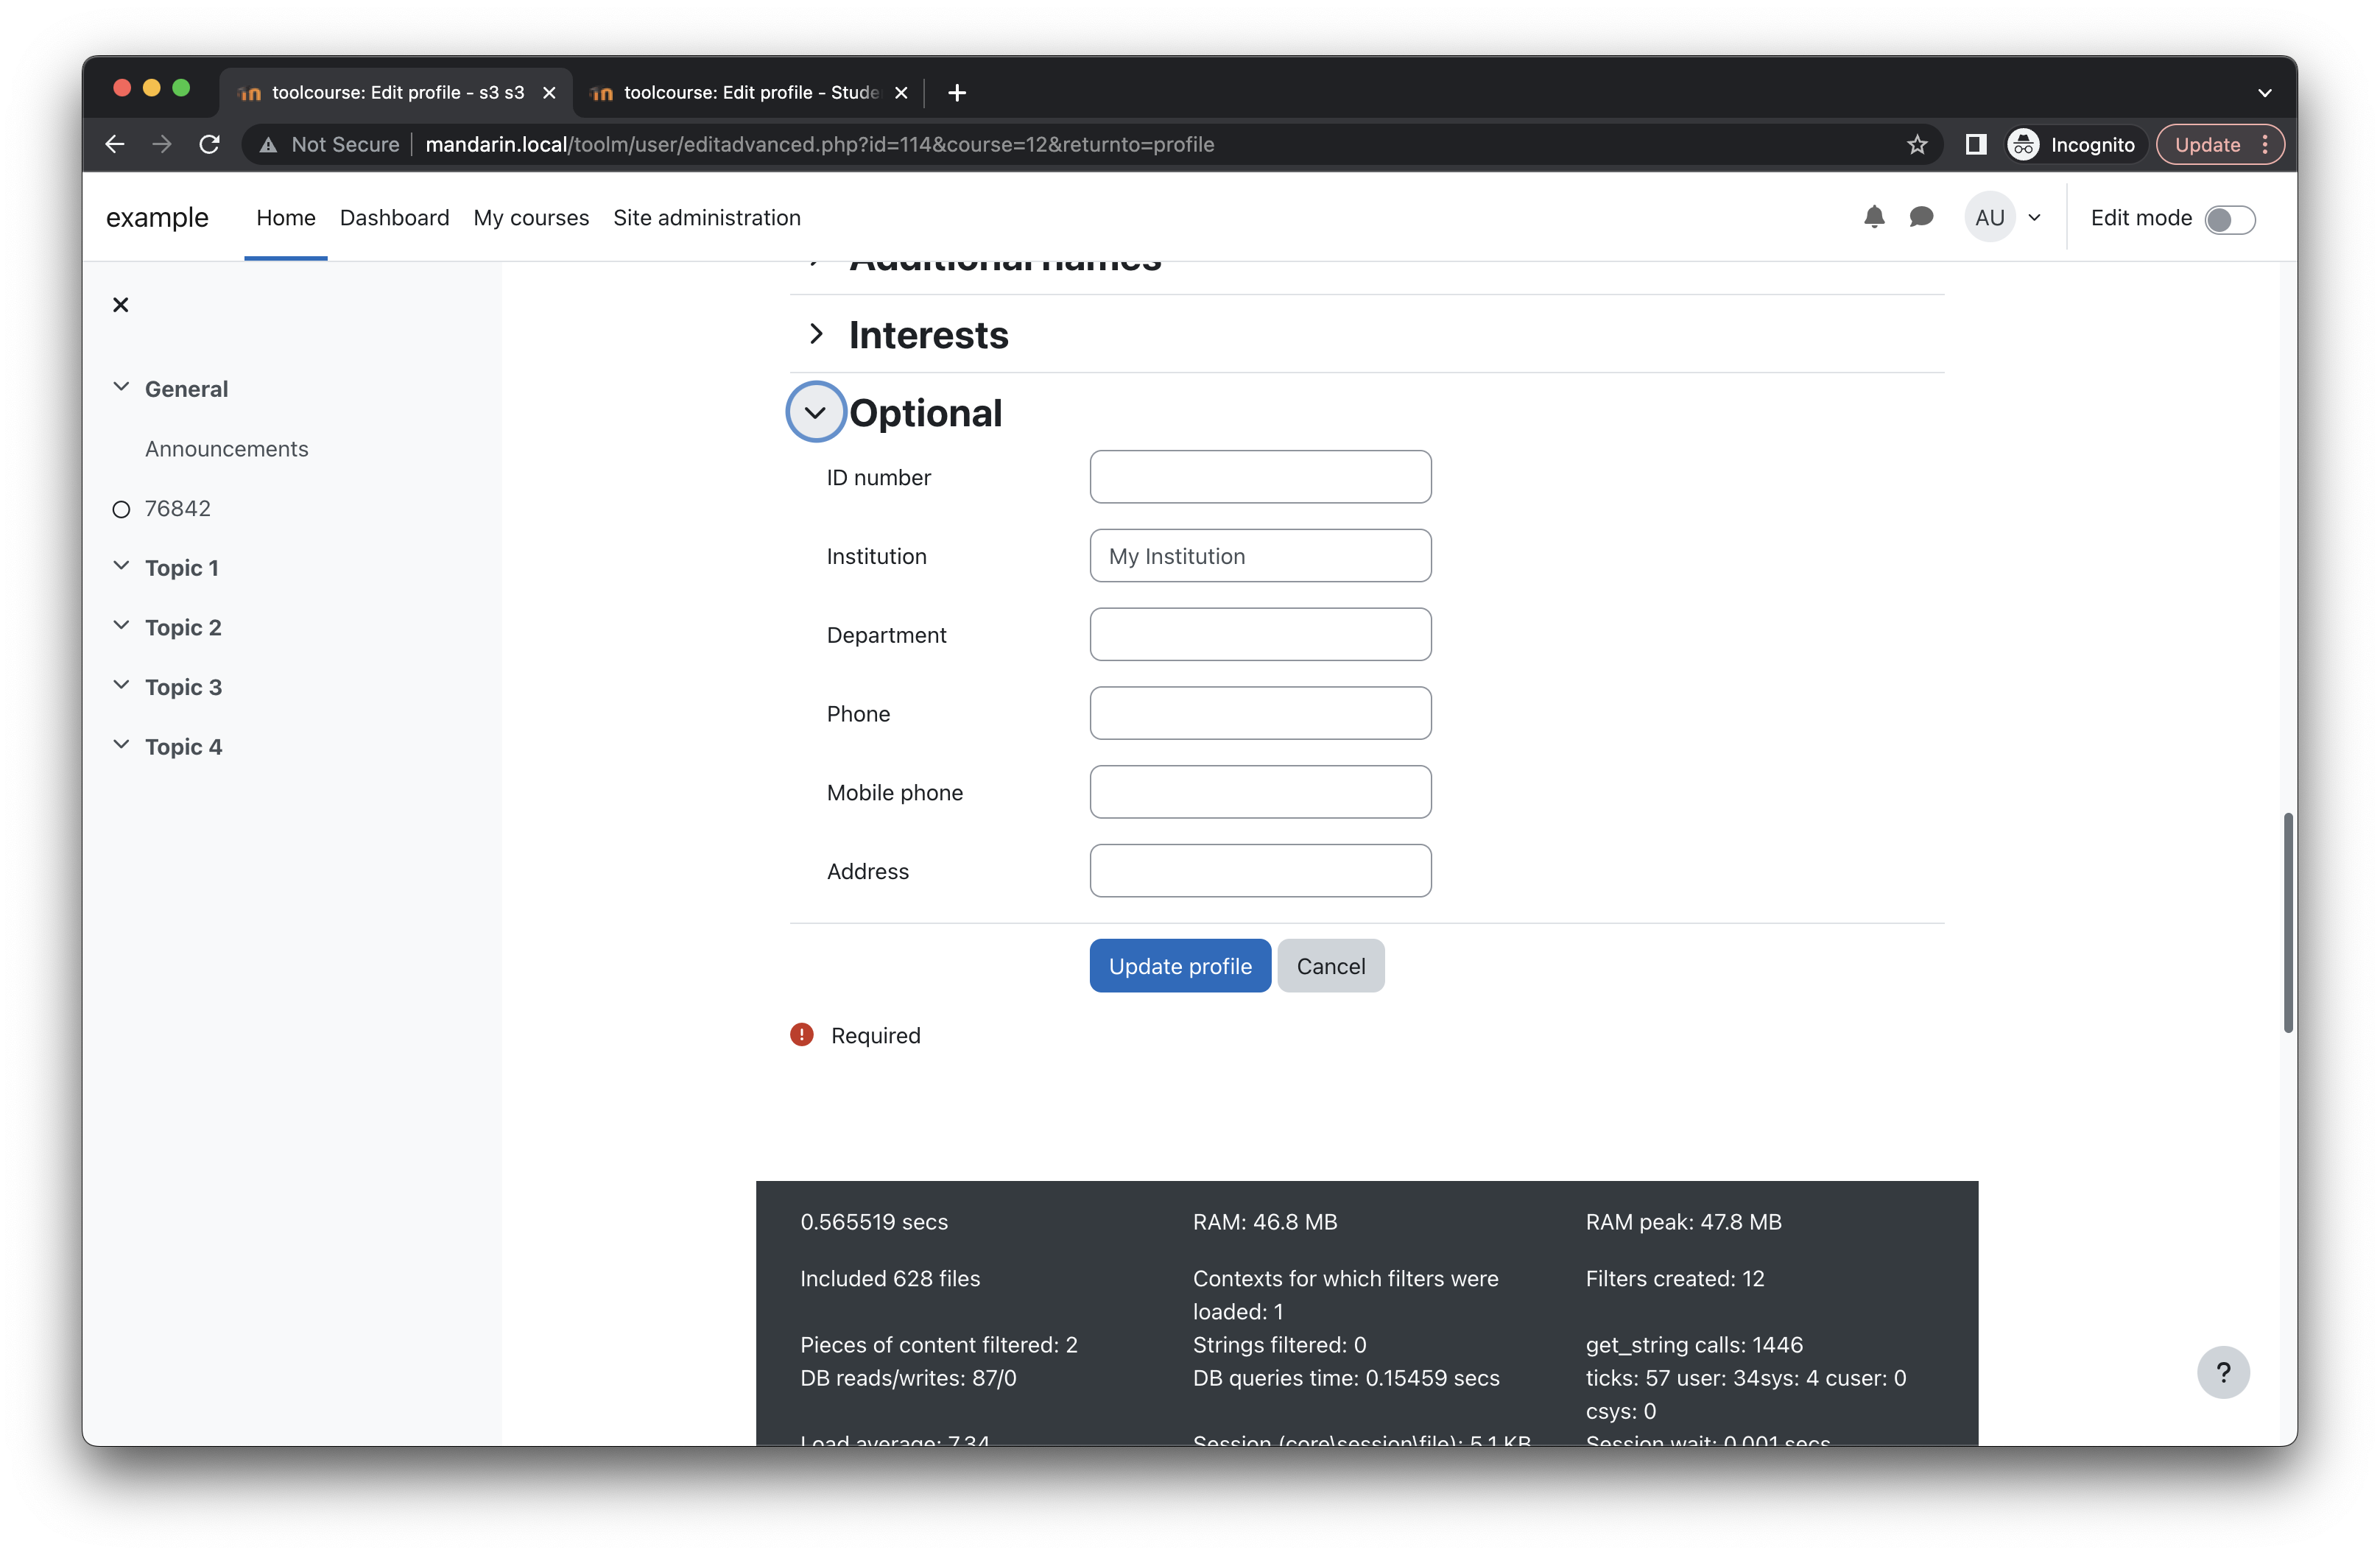Click the address bar URL

tap(819, 144)
